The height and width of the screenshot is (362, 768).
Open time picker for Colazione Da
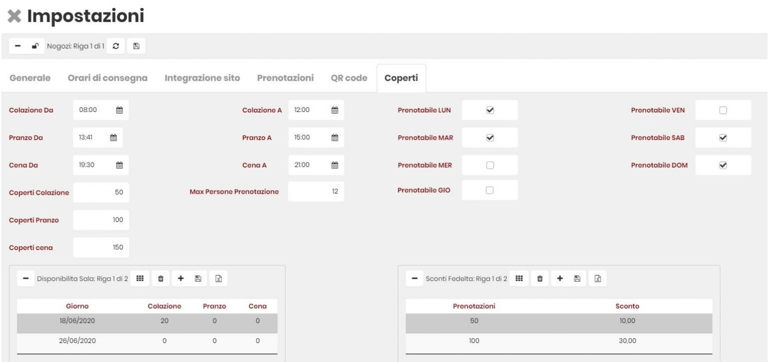tap(120, 110)
